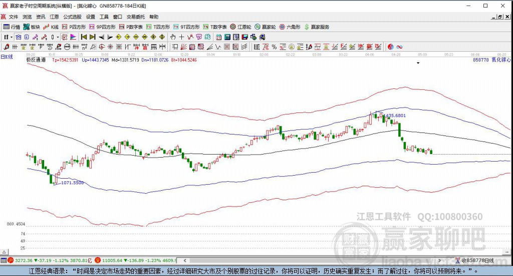
Task: Open the 交易委托 menu
Action: (x=135, y=17)
